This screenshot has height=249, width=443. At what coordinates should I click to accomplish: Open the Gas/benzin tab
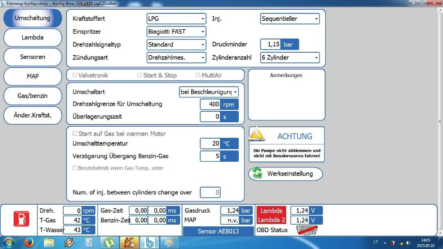click(33, 96)
